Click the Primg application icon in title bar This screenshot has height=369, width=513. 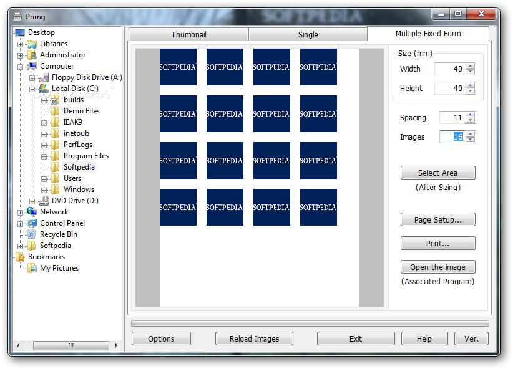17,17
